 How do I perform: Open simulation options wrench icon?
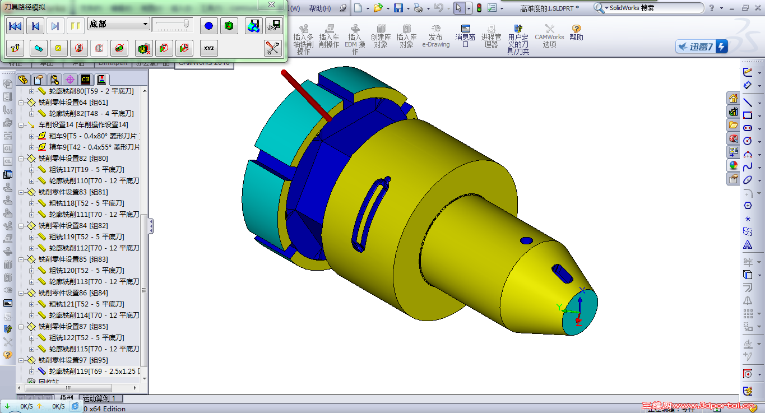(273, 48)
